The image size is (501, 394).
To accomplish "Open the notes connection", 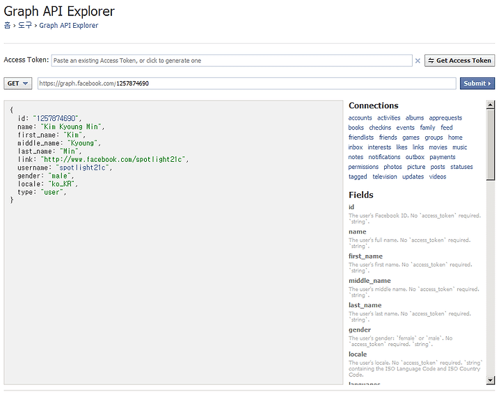I will pyautogui.click(x=356, y=157).
